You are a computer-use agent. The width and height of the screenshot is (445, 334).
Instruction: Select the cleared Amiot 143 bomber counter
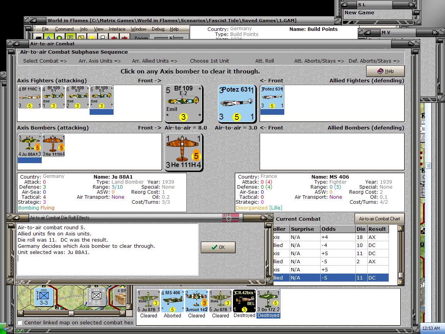(196, 301)
